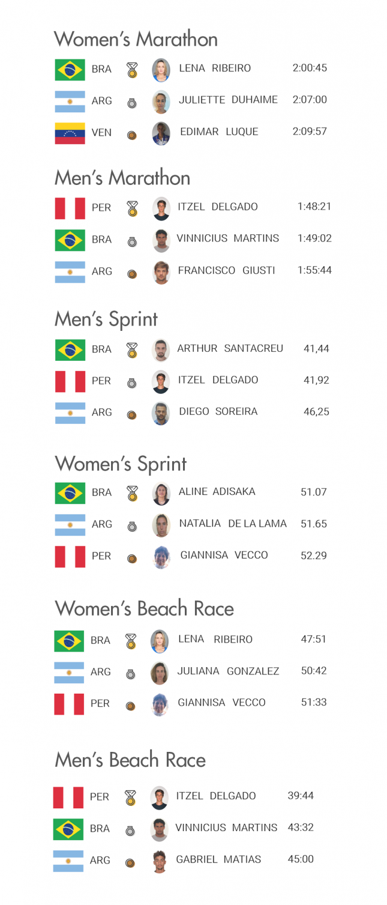This screenshot has height=905, width=387.
Task: Click Vinnicius Martins in Men's Beach Race
Action: click(x=226, y=828)
